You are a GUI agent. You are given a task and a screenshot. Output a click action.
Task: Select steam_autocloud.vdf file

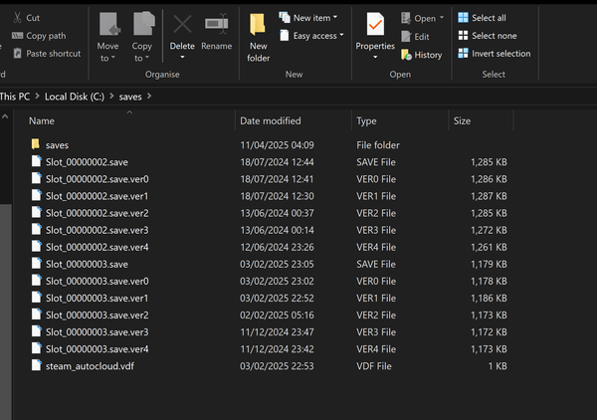point(89,366)
